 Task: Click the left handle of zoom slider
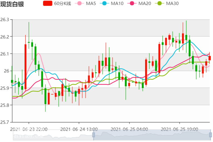94,135
